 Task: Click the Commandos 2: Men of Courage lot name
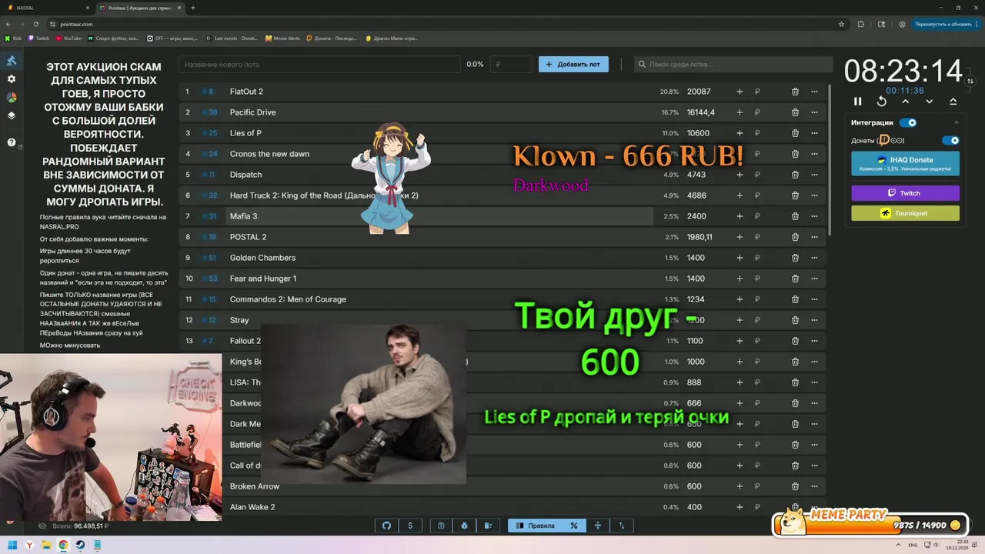(x=288, y=299)
